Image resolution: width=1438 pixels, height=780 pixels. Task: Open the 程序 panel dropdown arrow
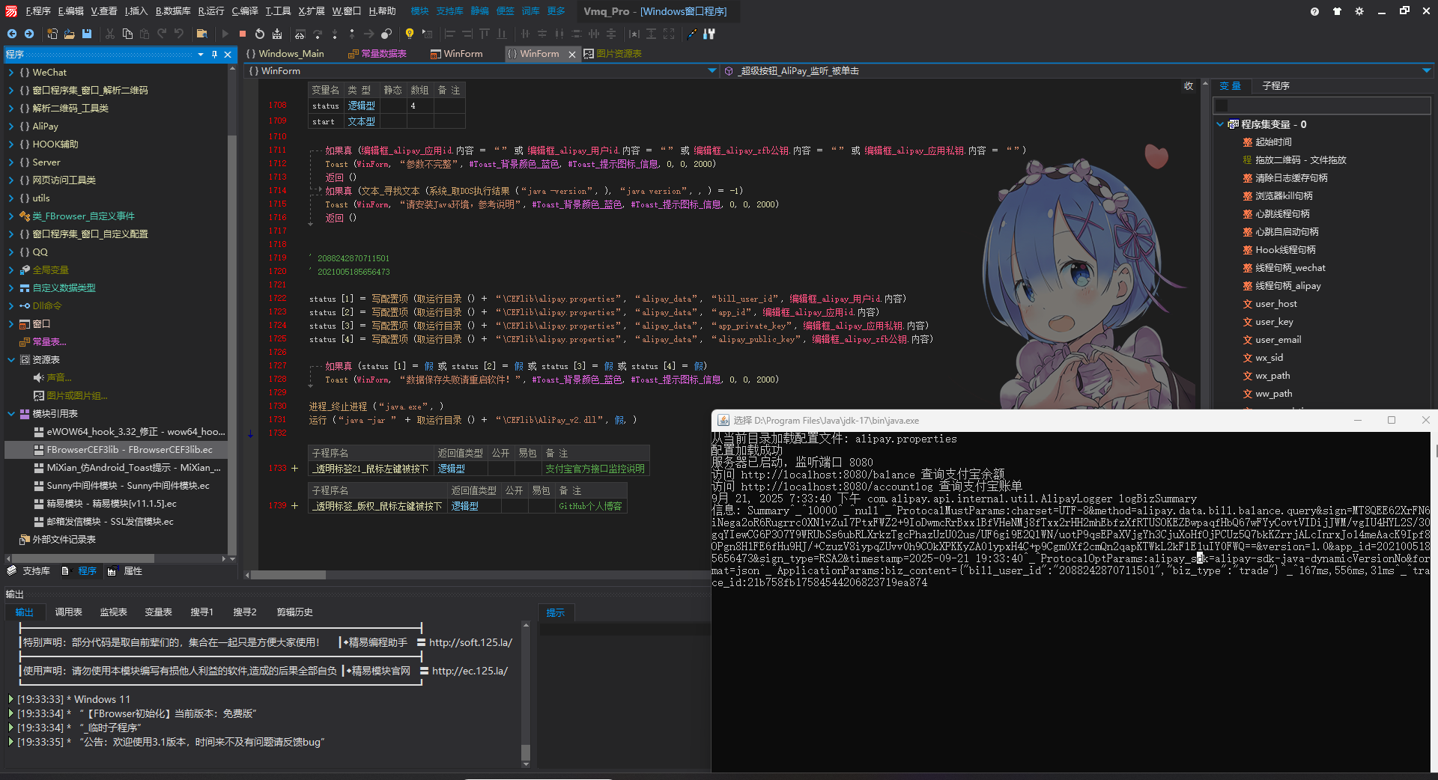[x=201, y=54]
